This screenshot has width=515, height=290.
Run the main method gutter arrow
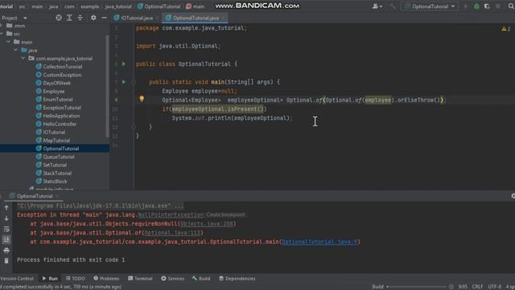(124, 82)
